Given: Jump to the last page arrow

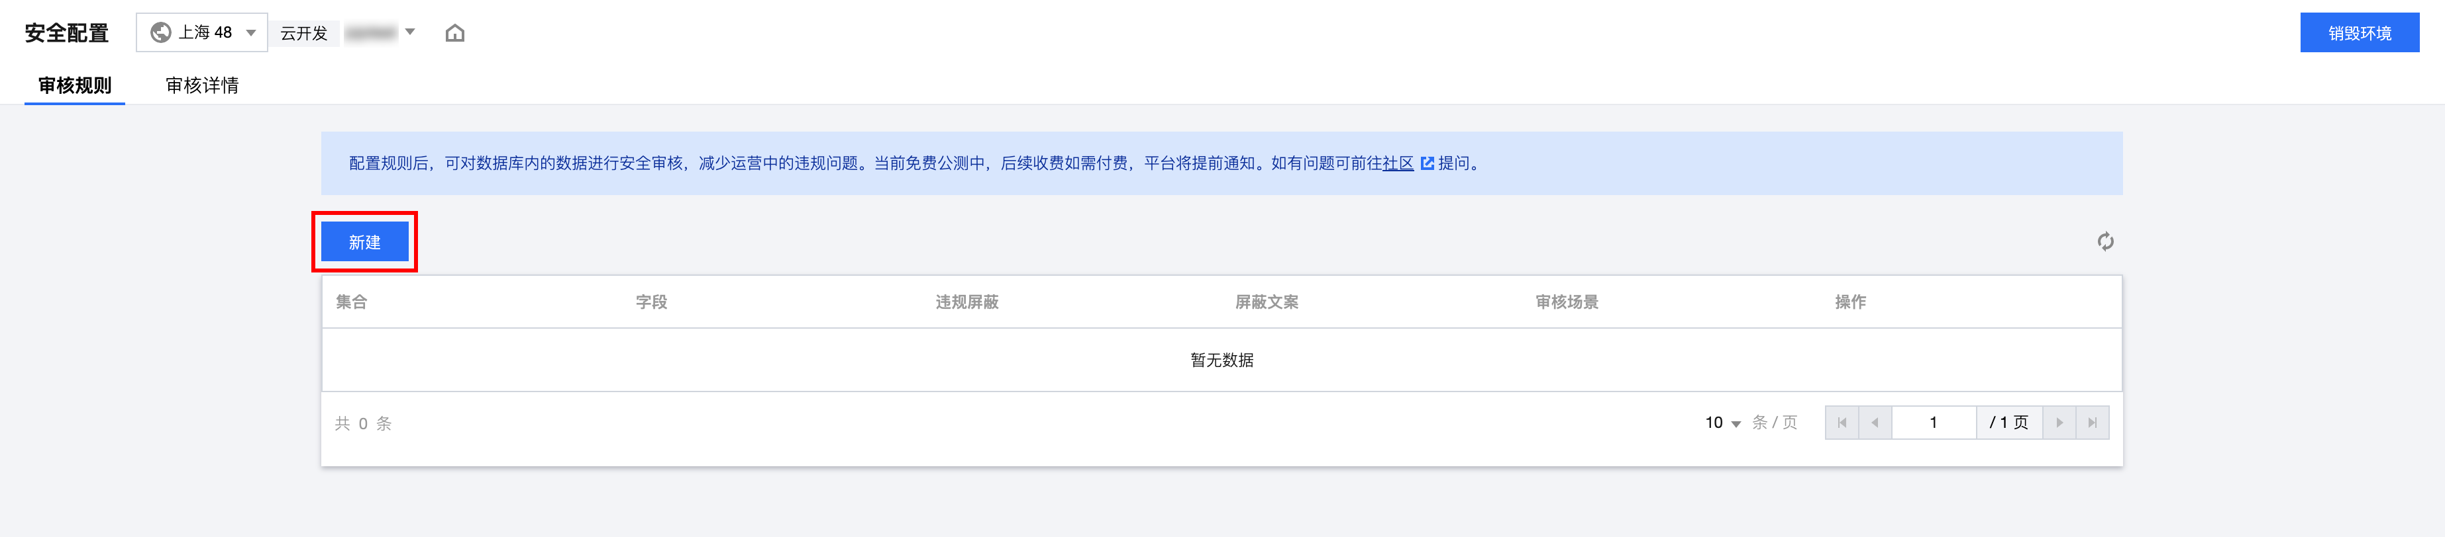Looking at the screenshot, I should point(2092,423).
